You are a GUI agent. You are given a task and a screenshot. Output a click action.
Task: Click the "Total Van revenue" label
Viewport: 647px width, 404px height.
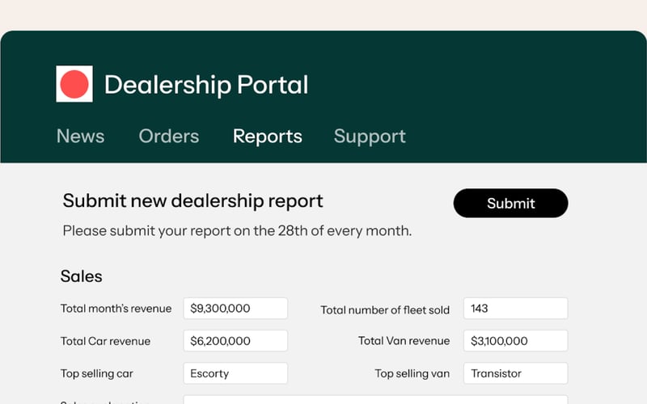(404, 341)
